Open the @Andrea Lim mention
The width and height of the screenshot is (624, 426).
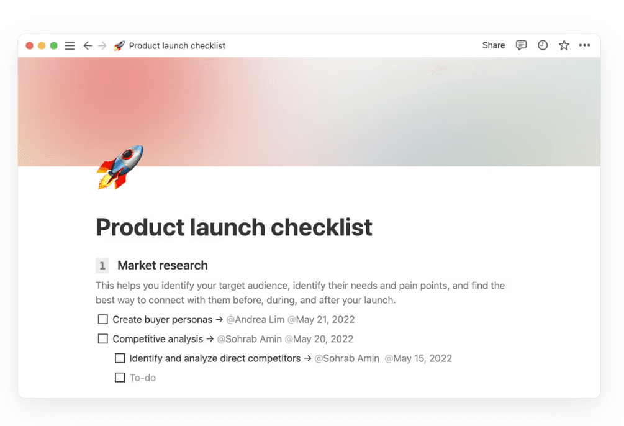[256, 319]
